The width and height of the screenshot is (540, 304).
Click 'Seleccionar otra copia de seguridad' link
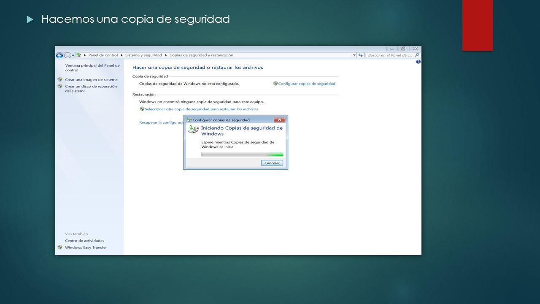tap(201, 109)
